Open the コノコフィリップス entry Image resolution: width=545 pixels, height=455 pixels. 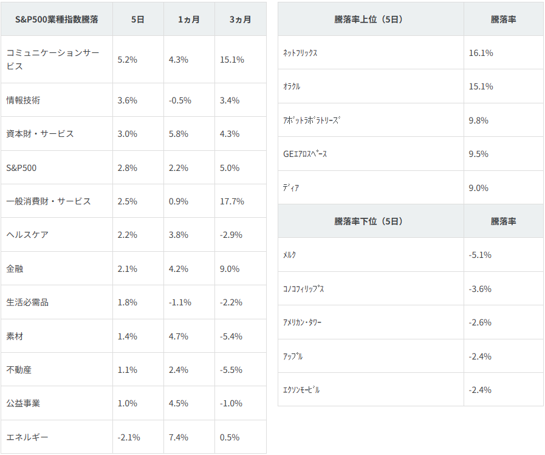304,289
